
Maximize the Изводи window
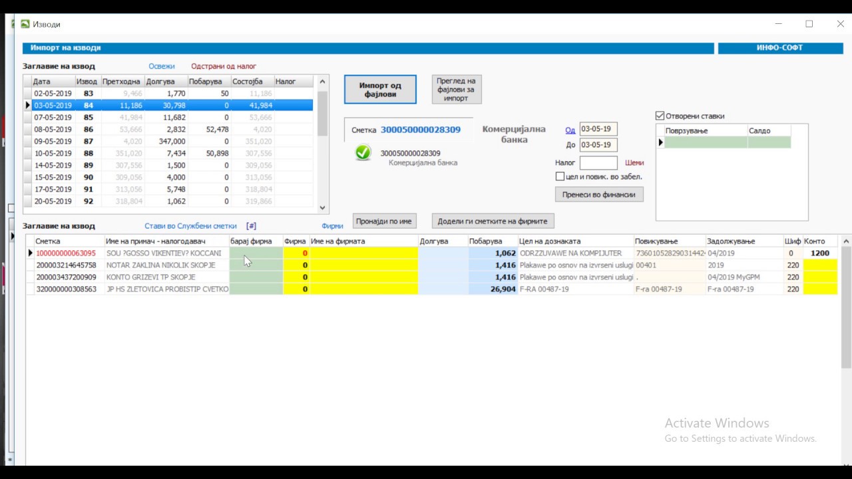(x=809, y=24)
